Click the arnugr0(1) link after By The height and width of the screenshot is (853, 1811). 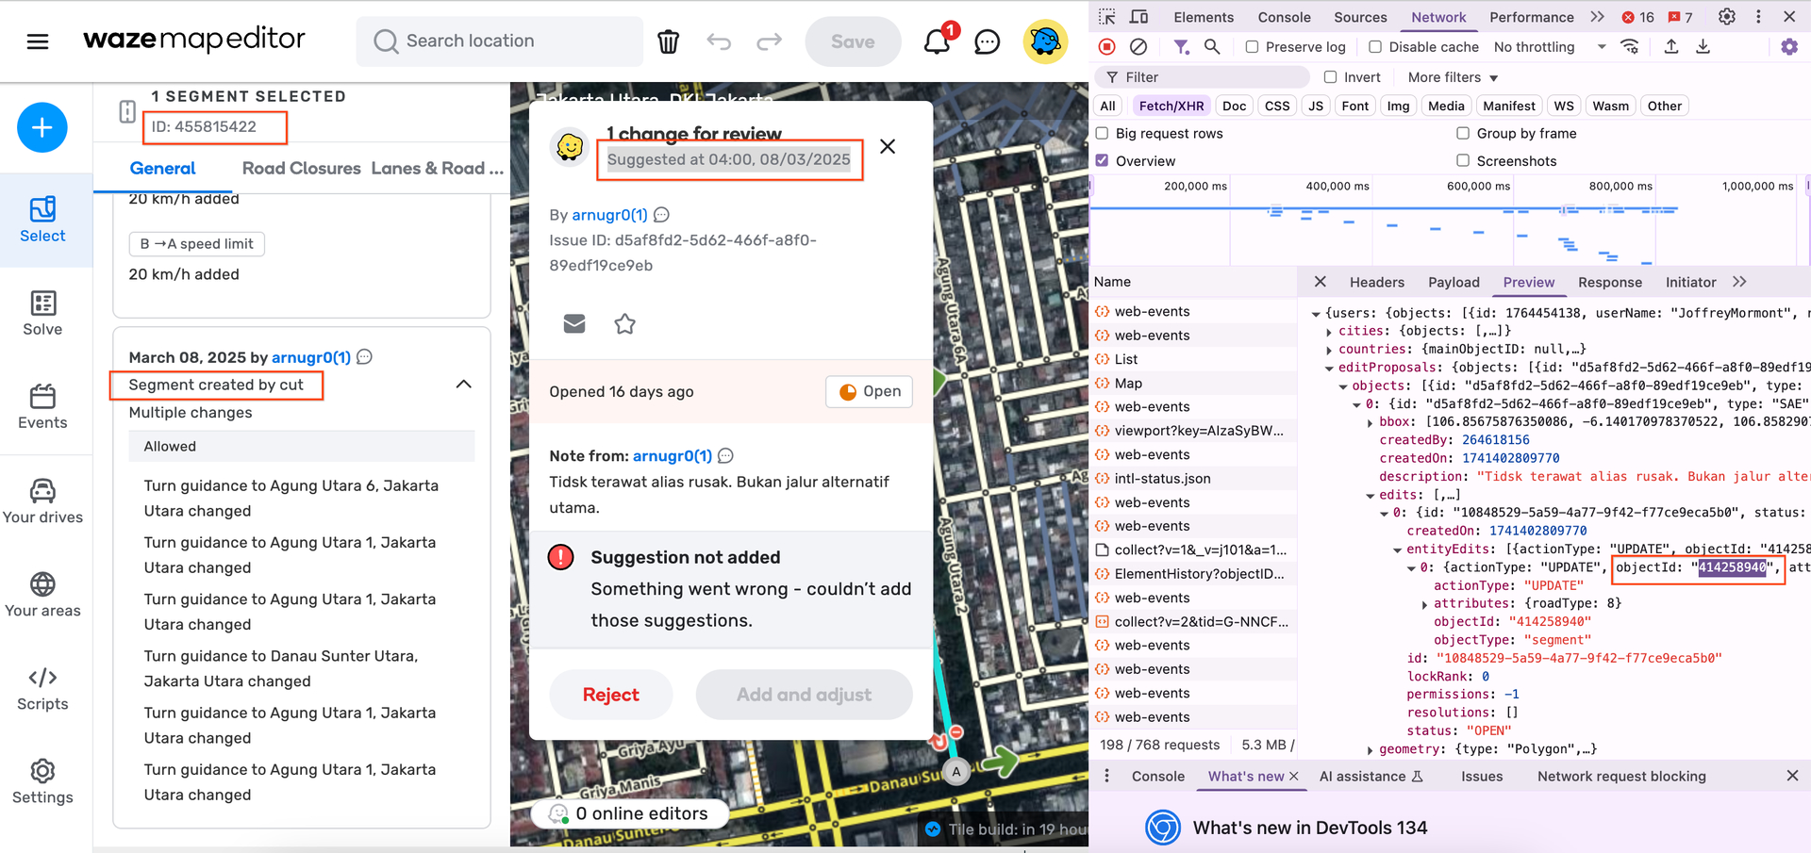(609, 215)
